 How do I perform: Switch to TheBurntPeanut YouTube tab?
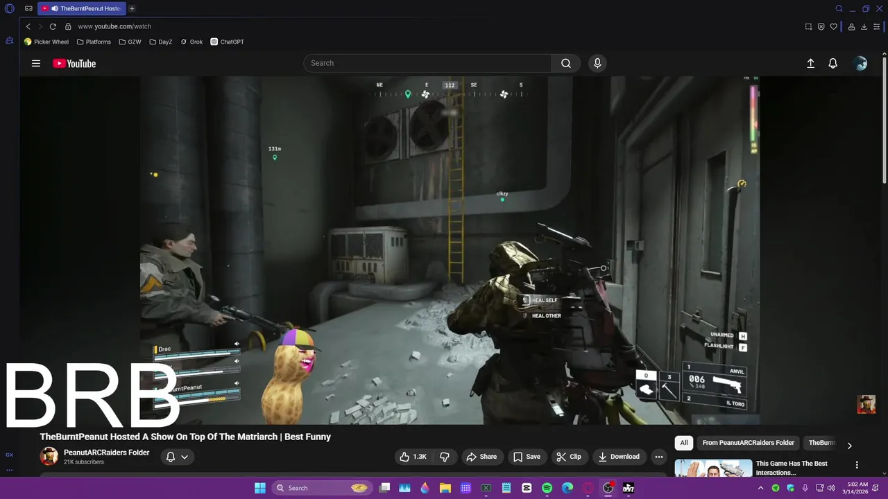[x=82, y=9]
